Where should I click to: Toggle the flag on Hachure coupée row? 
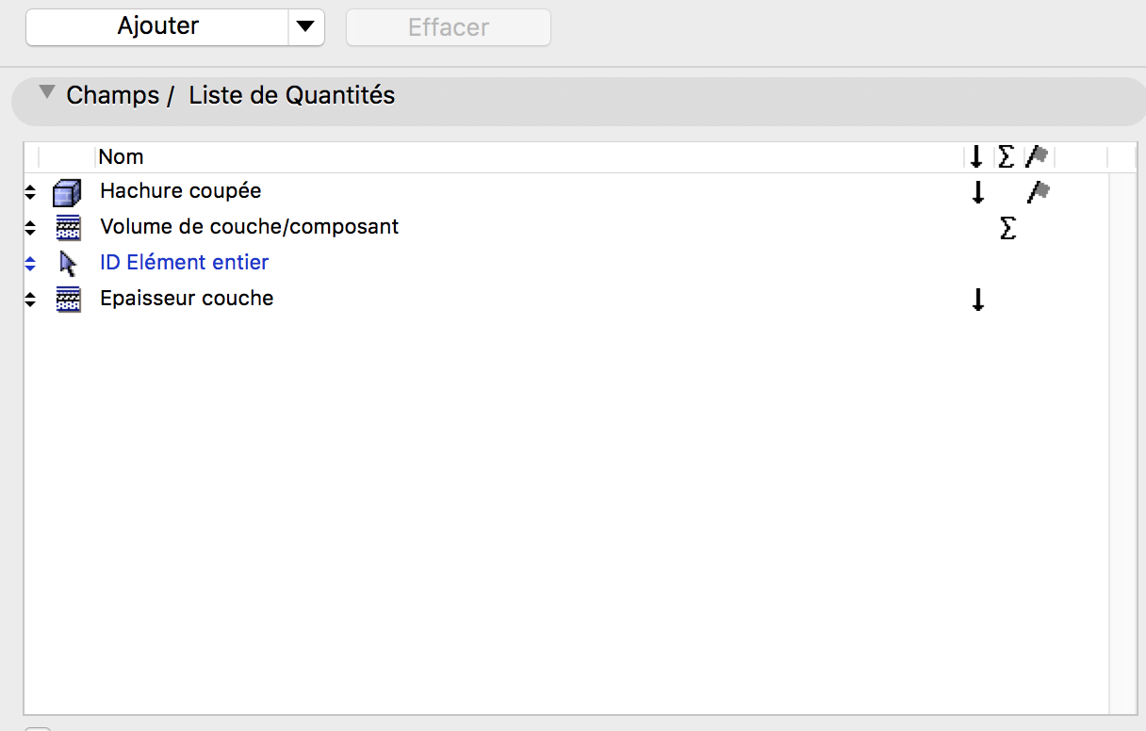(1038, 192)
